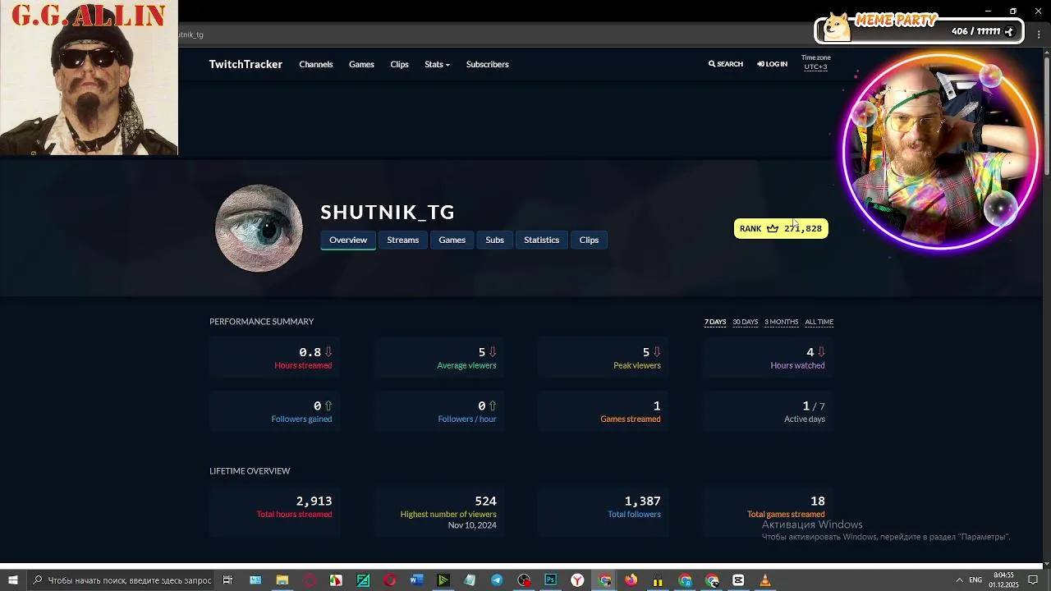The width and height of the screenshot is (1051, 591).
Task: Open Yandex Browser from the taskbar
Action: (577, 580)
